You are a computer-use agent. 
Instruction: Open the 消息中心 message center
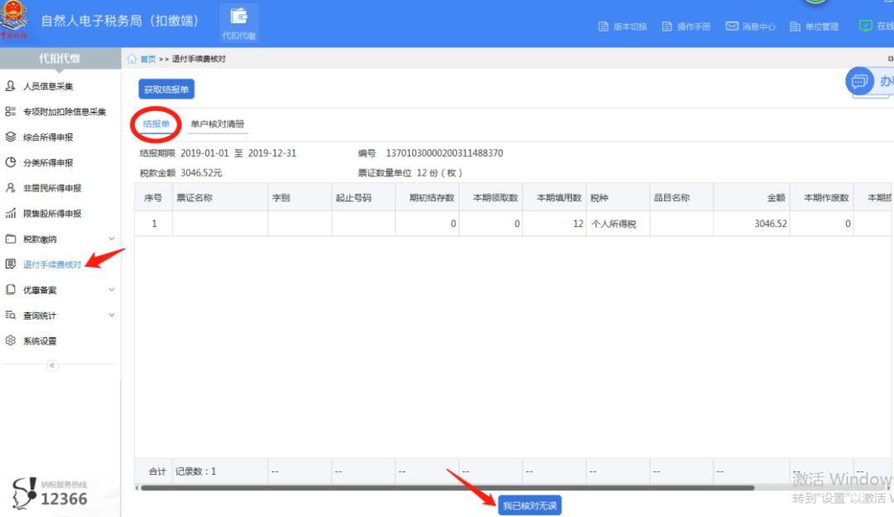pos(751,26)
